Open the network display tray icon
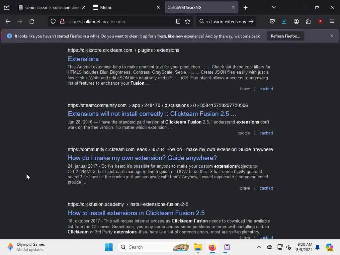The image size is (340, 255). pyautogui.click(x=280, y=247)
